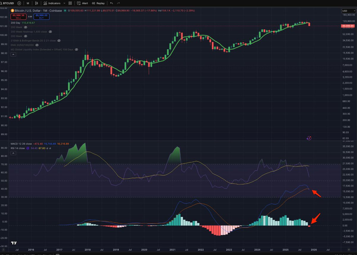357x255 pixels.
Task: Hide the M2 Global Liquidity Index overlay
Action: 76,49
